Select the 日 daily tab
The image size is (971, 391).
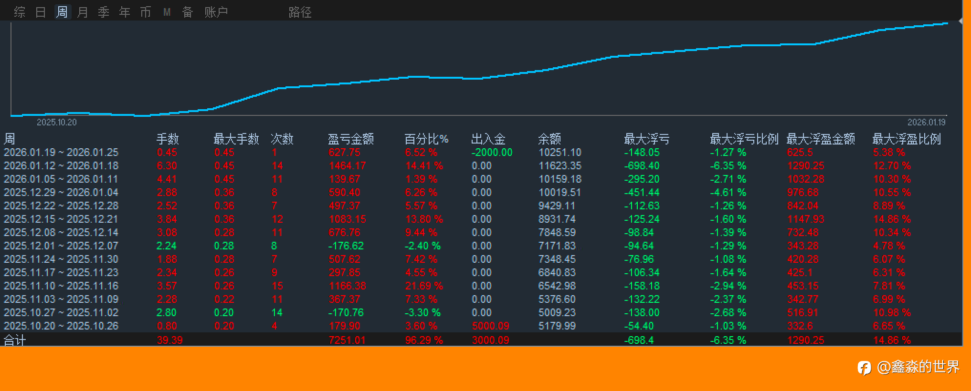[41, 12]
